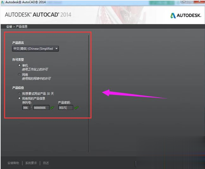Click the 安装 breadcrumb link
The height and width of the screenshot is (169, 205).
point(9,27)
